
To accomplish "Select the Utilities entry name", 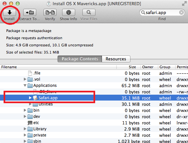I will pyautogui.click(x=46, y=104).
